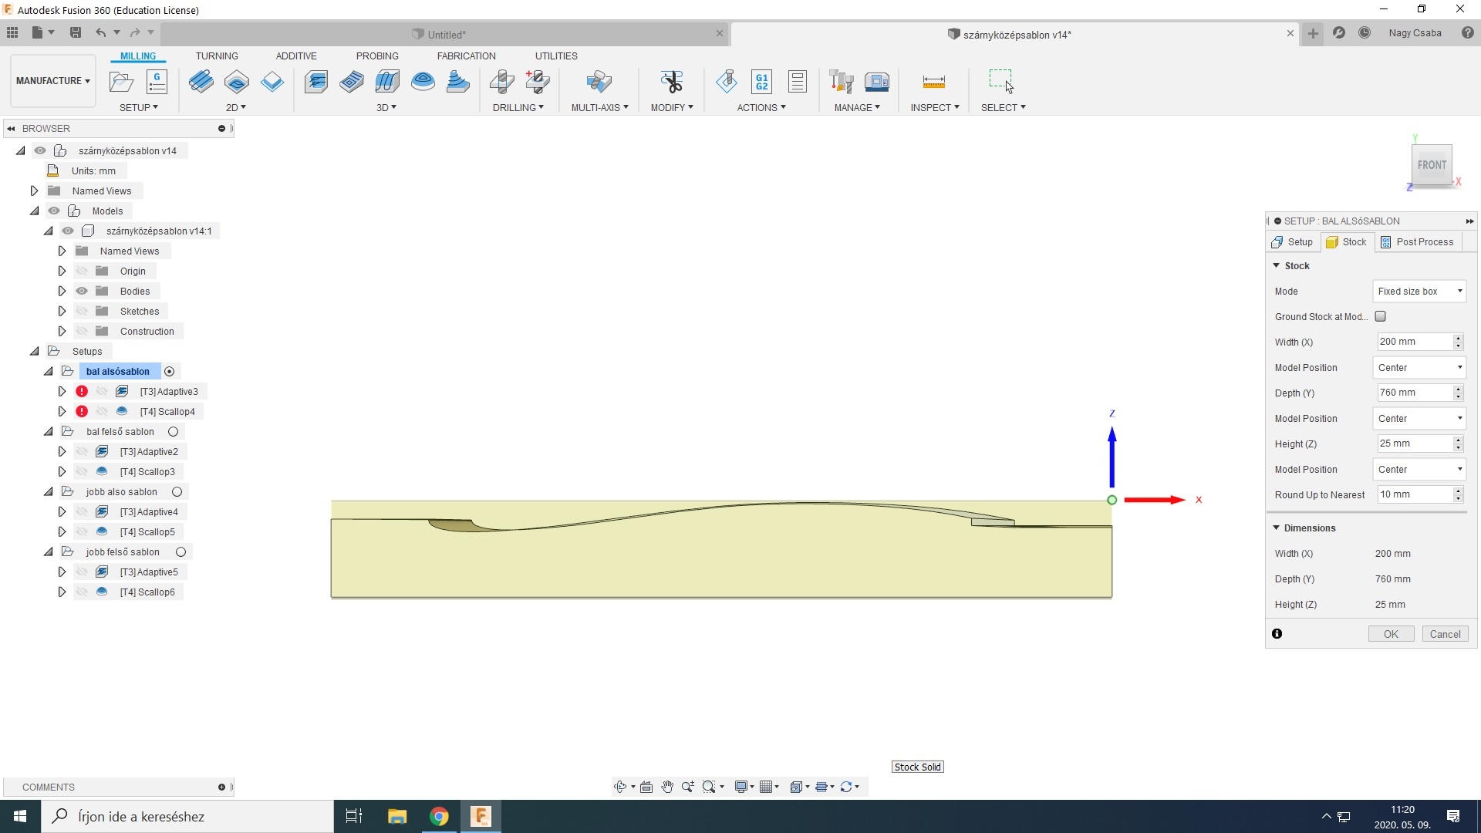This screenshot has width=1481, height=833.
Task: Open the PROBING ribbon tab
Action: 377,56
